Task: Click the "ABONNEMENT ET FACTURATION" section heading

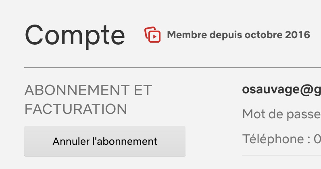Action: (x=88, y=99)
